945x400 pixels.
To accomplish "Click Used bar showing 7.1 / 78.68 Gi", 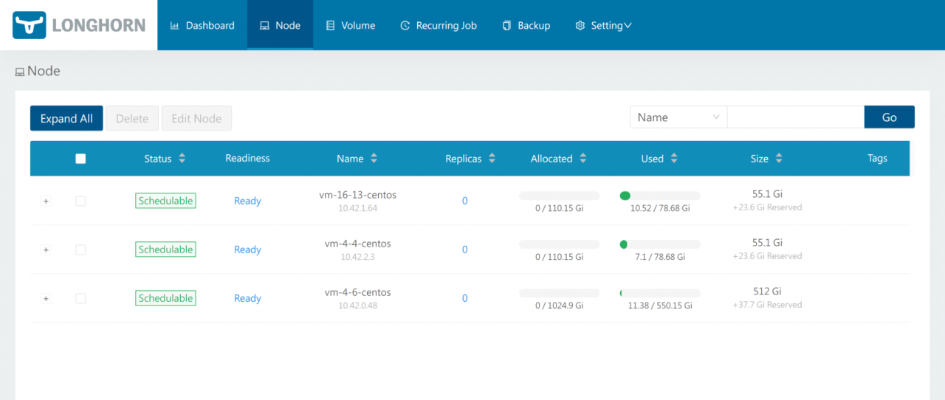I will point(660,244).
